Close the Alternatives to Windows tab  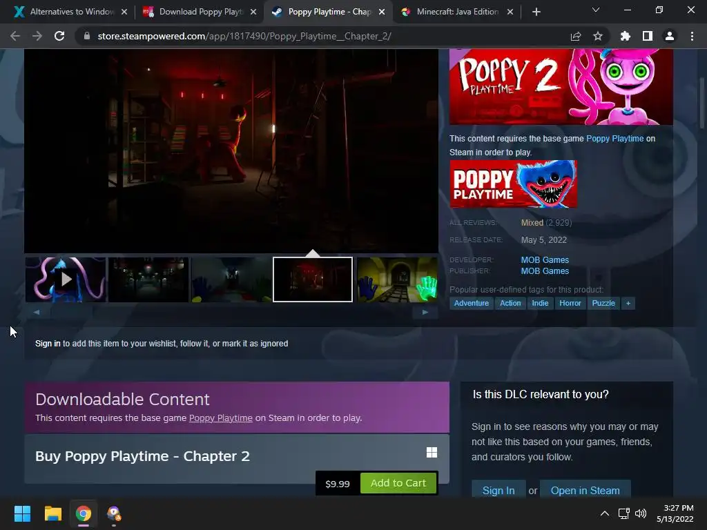[124, 12]
